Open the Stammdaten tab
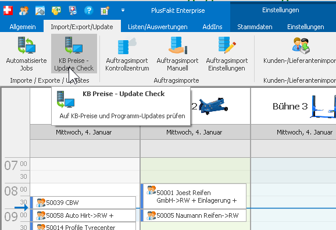336x230 pixels. (255, 27)
